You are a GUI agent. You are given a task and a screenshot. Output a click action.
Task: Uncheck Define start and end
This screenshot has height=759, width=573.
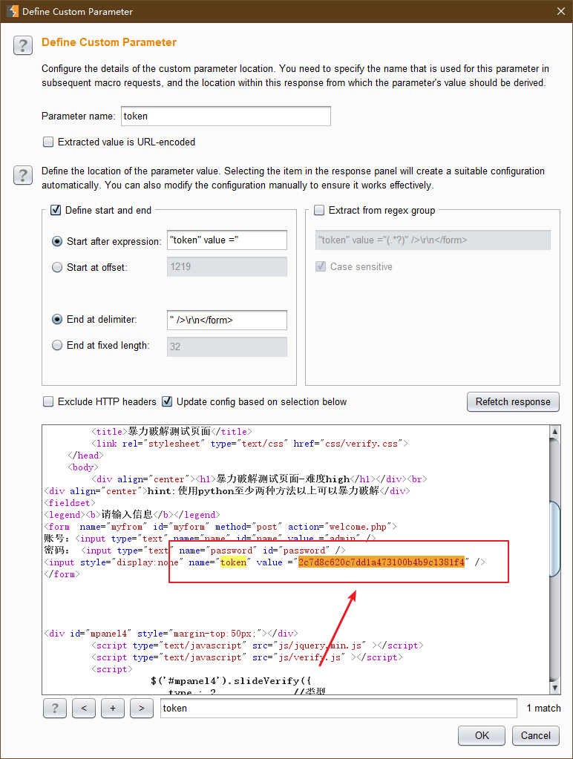pyautogui.click(x=56, y=210)
